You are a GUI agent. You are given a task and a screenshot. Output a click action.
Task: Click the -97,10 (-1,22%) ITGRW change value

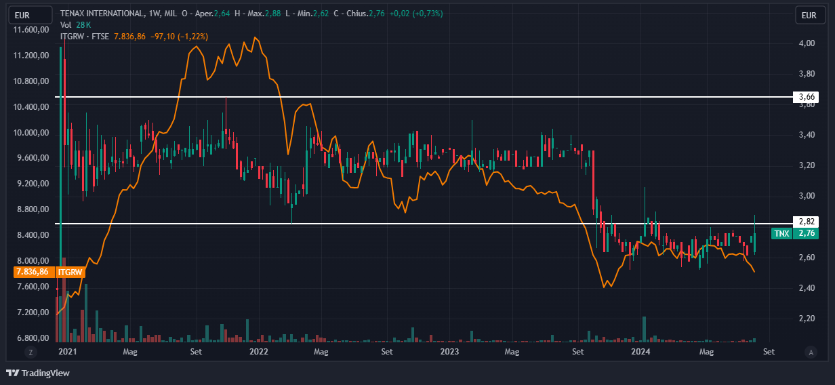[x=179, y=36]
